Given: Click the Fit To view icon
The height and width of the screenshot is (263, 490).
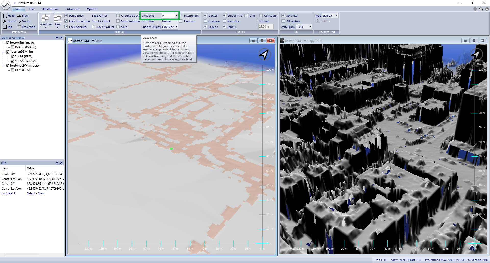Looking at the screenshot, I should click(5, 16).
